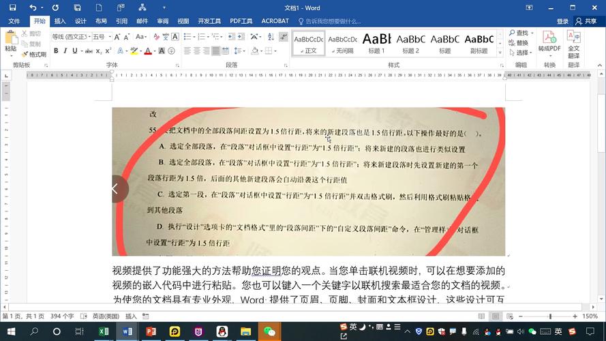Click the Copy (复制) button
This screenshot has width=606, height=341.
pos(31,44)
